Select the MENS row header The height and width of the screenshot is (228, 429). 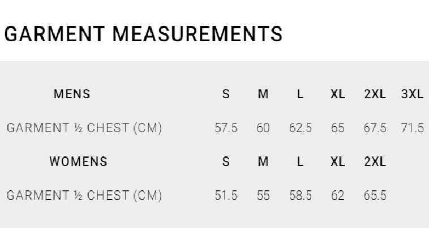[x=72, y=94]
